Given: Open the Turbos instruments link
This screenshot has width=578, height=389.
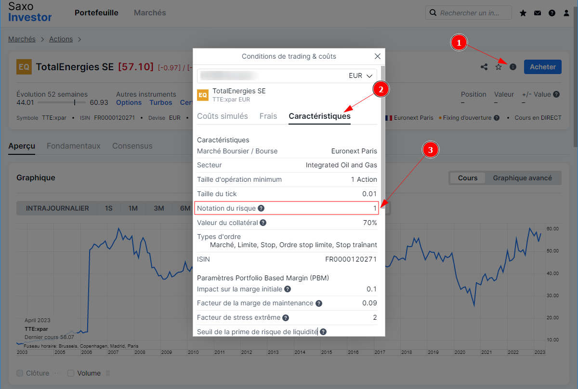Looking at the screenshot, I should [161, 102].
